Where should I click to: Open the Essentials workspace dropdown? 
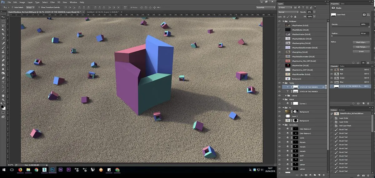[x=266, y=7]
